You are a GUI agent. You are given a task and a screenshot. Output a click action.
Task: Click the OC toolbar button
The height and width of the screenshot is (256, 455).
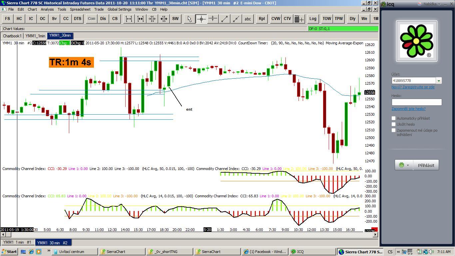click(x=42, y=19)
